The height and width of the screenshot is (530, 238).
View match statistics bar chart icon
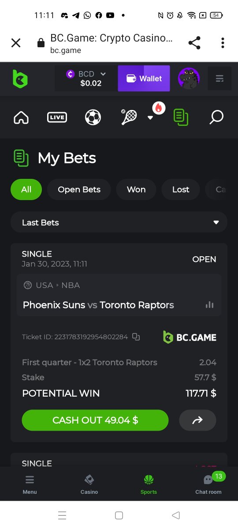(210, 305)
